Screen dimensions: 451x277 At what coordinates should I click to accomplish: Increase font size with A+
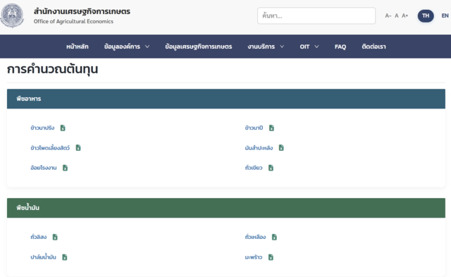click(405, 16)
